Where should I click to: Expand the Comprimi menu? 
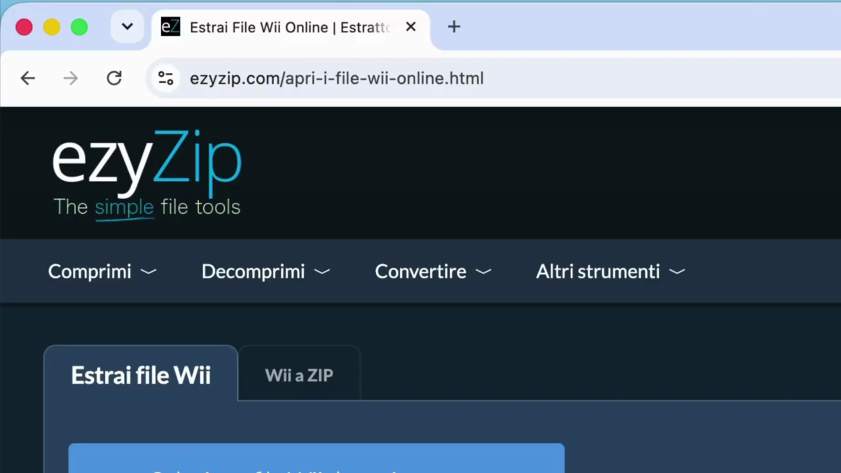[x=102, y=272]
